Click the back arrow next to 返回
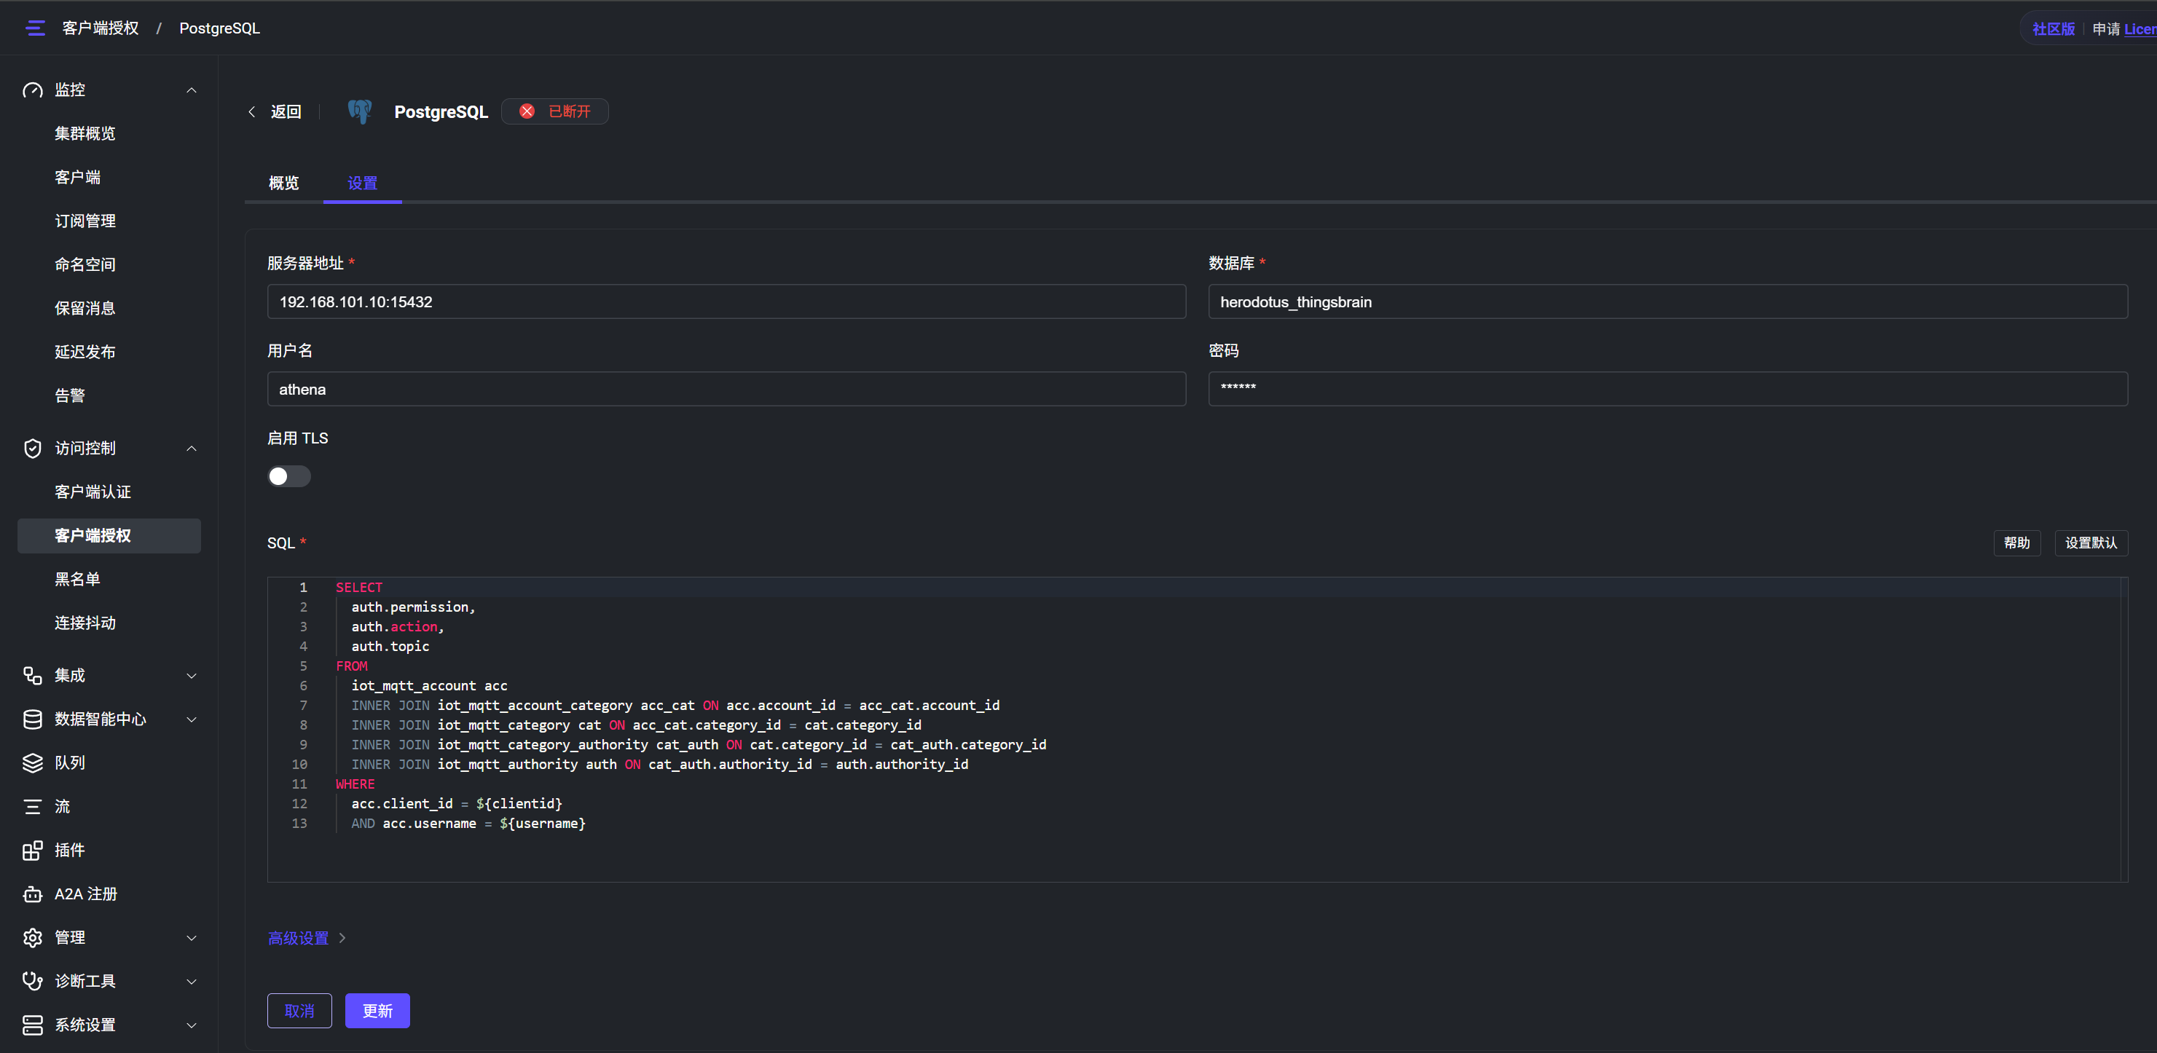The image size is (2157, 1053). pos(252,111)
